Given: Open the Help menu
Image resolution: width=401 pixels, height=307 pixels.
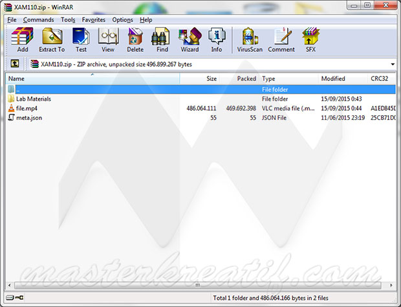Looking at the screenshot, I should coord(146,19).
